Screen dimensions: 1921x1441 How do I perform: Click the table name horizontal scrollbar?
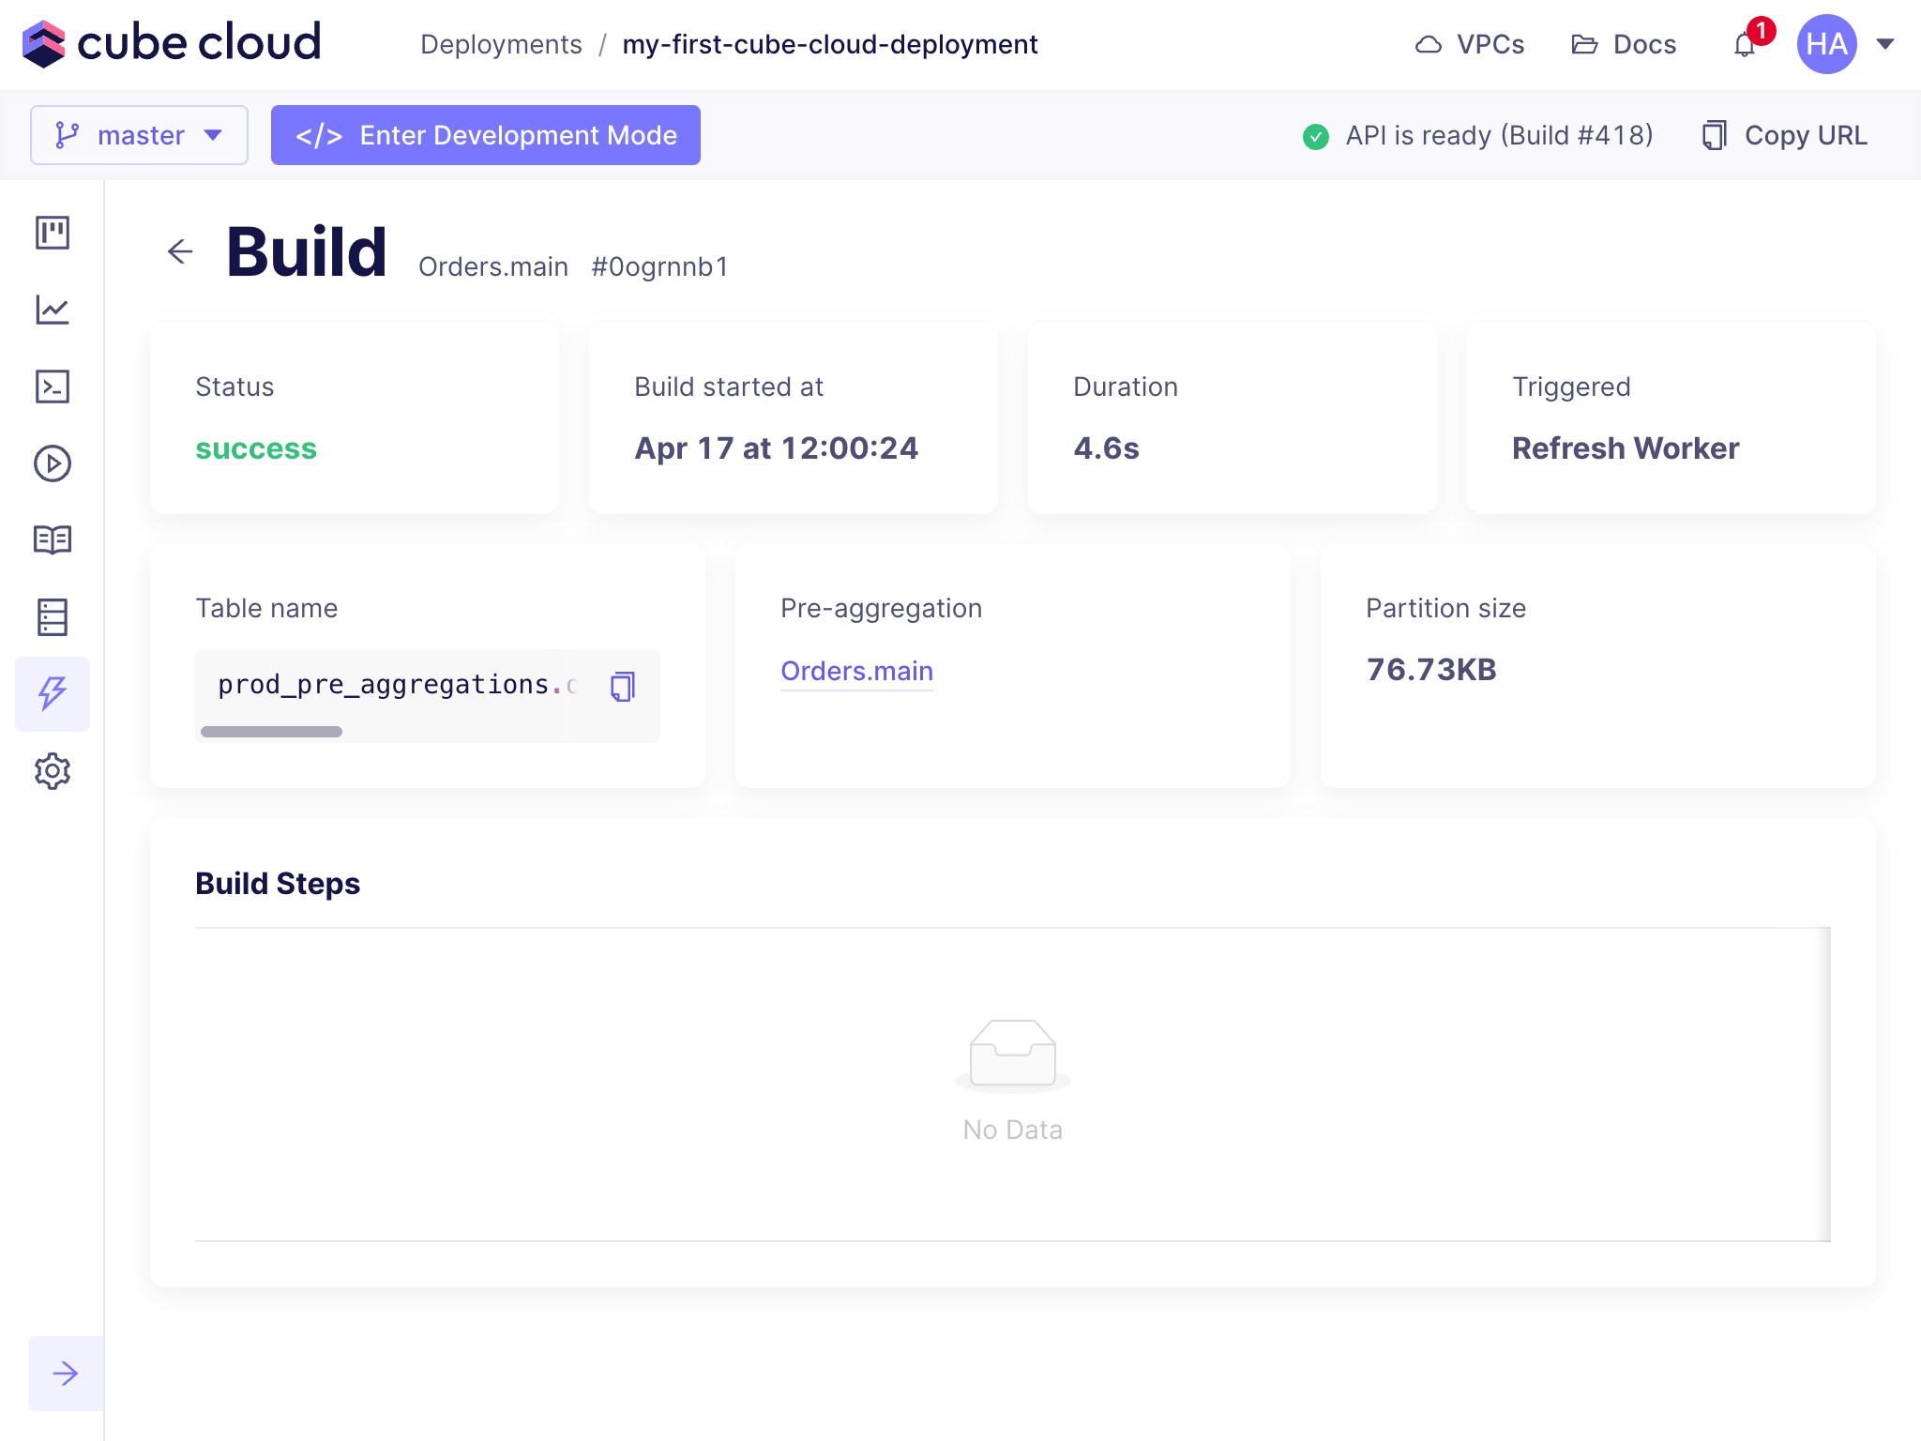tap(271, 732)
